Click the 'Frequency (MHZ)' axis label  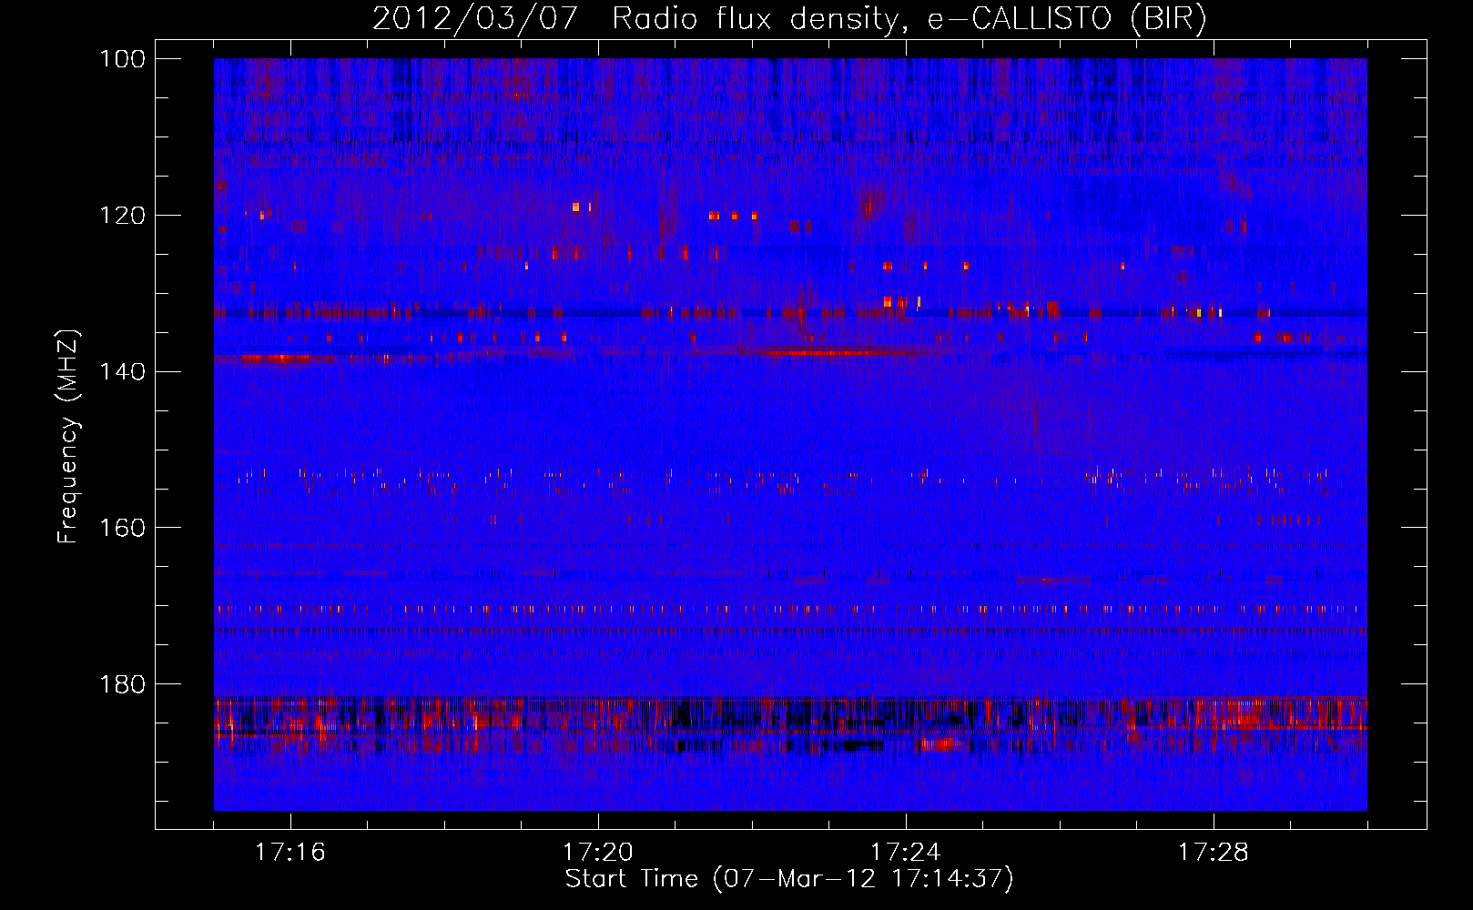(68, 436)
